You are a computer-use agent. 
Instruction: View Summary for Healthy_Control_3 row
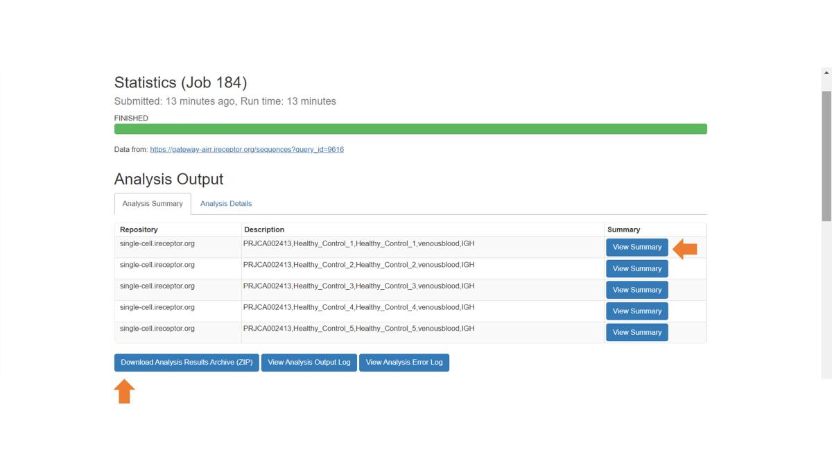pos(637,290)
